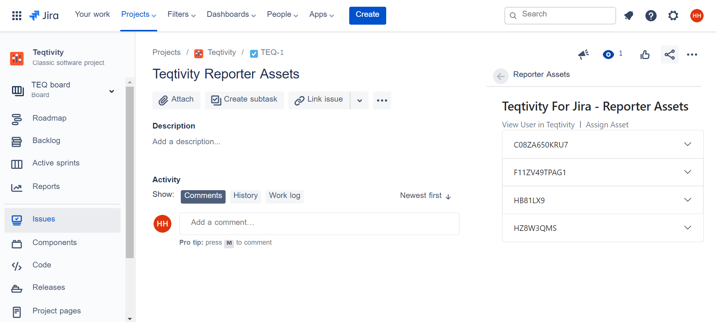Image resolution: width=716 pixels, height=322 pixels.
Task: Click sidebar scrollbar up arrow
Action: coord(130,82)
